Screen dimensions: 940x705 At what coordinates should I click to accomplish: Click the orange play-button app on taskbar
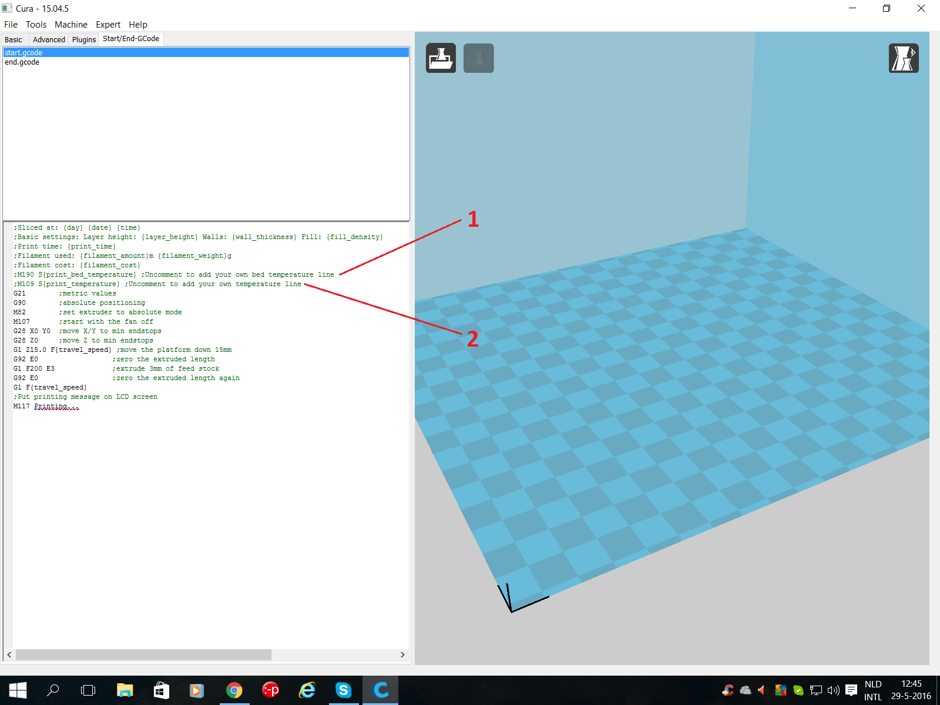tap(197, 690)
